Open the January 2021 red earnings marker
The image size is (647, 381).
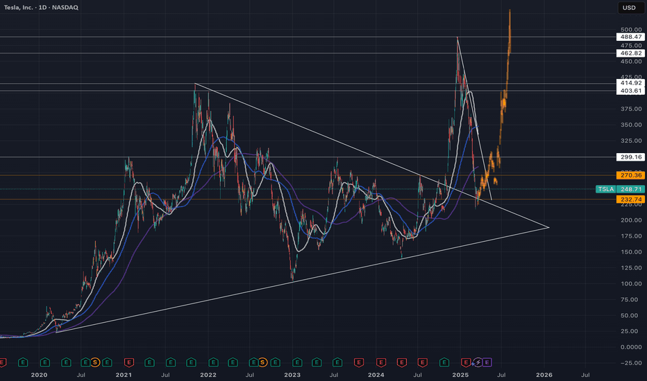tap(129, 362)
